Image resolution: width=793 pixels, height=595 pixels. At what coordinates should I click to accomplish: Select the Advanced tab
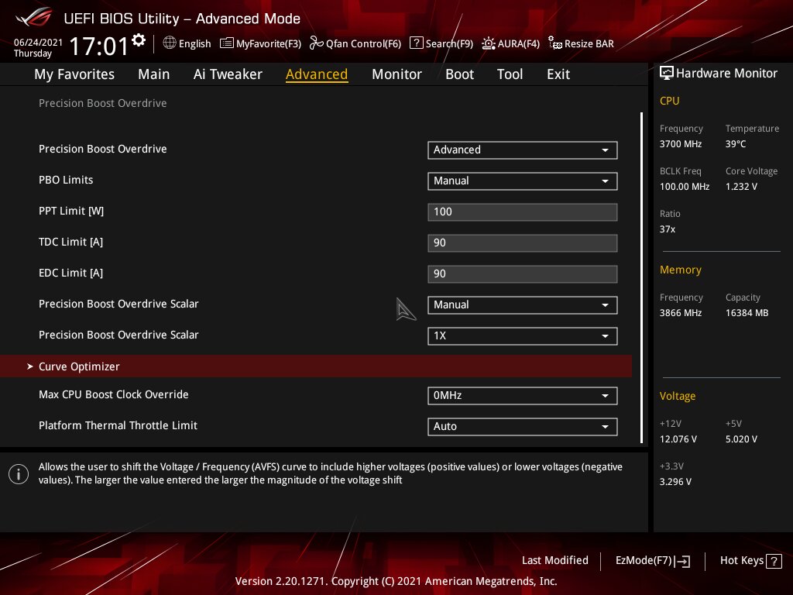click(x=317, y=74)
